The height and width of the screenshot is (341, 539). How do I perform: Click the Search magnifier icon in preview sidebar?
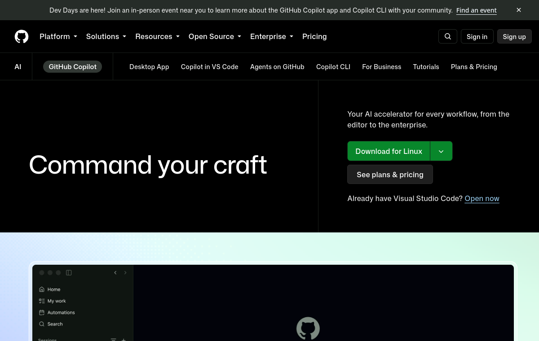(42, 324)
